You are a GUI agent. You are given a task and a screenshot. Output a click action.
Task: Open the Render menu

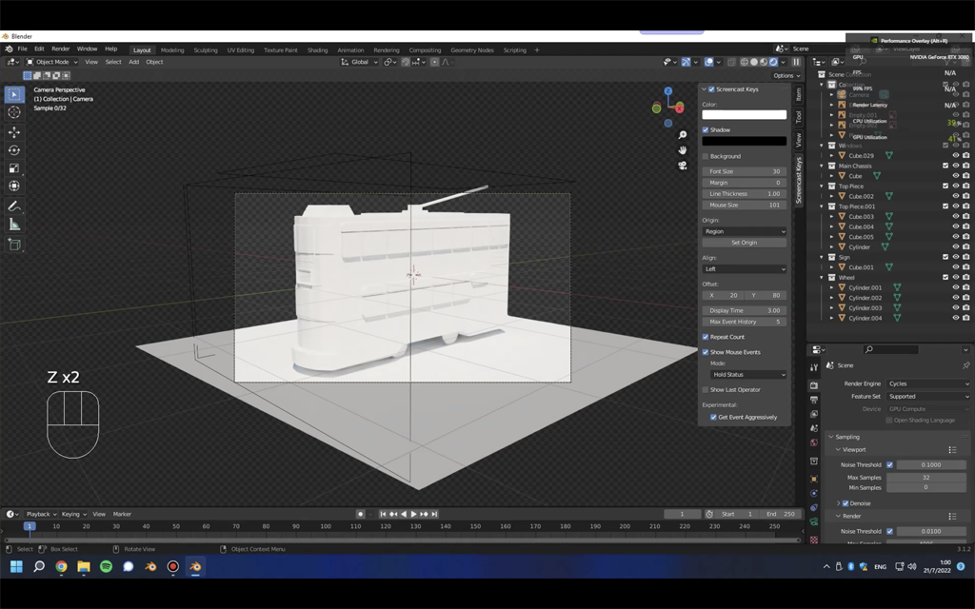60,49
